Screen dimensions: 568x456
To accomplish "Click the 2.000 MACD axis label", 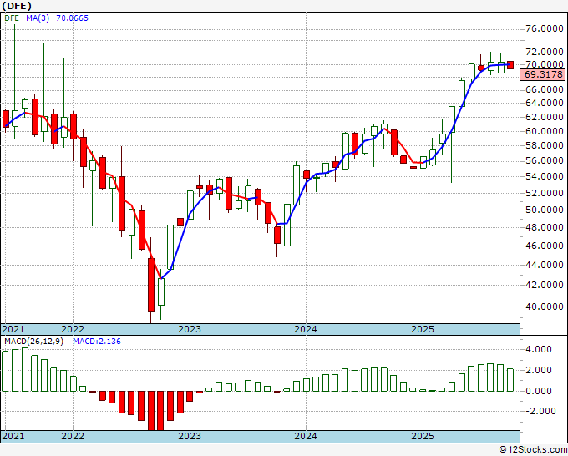I will [x=540, y=370].
